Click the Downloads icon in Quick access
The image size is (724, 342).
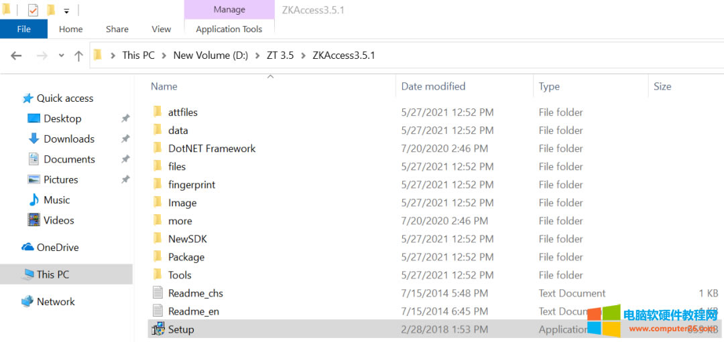34,139
